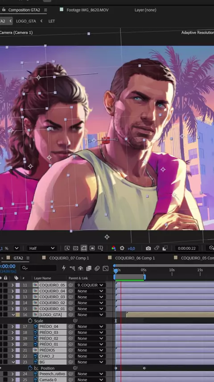214x382 pixels.
Task: Click the timeline current time display
Action: pos(8,266)
